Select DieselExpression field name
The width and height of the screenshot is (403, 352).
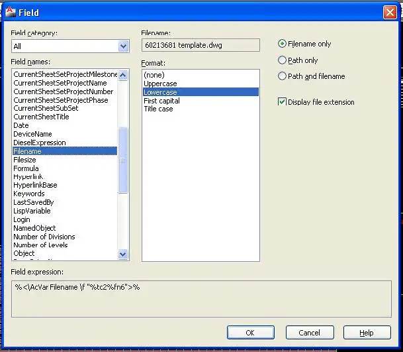pos(65,143)
